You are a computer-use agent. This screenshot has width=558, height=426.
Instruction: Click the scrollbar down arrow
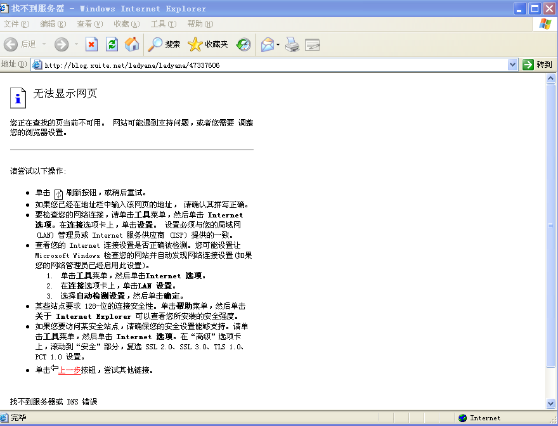tap(550, 404)
